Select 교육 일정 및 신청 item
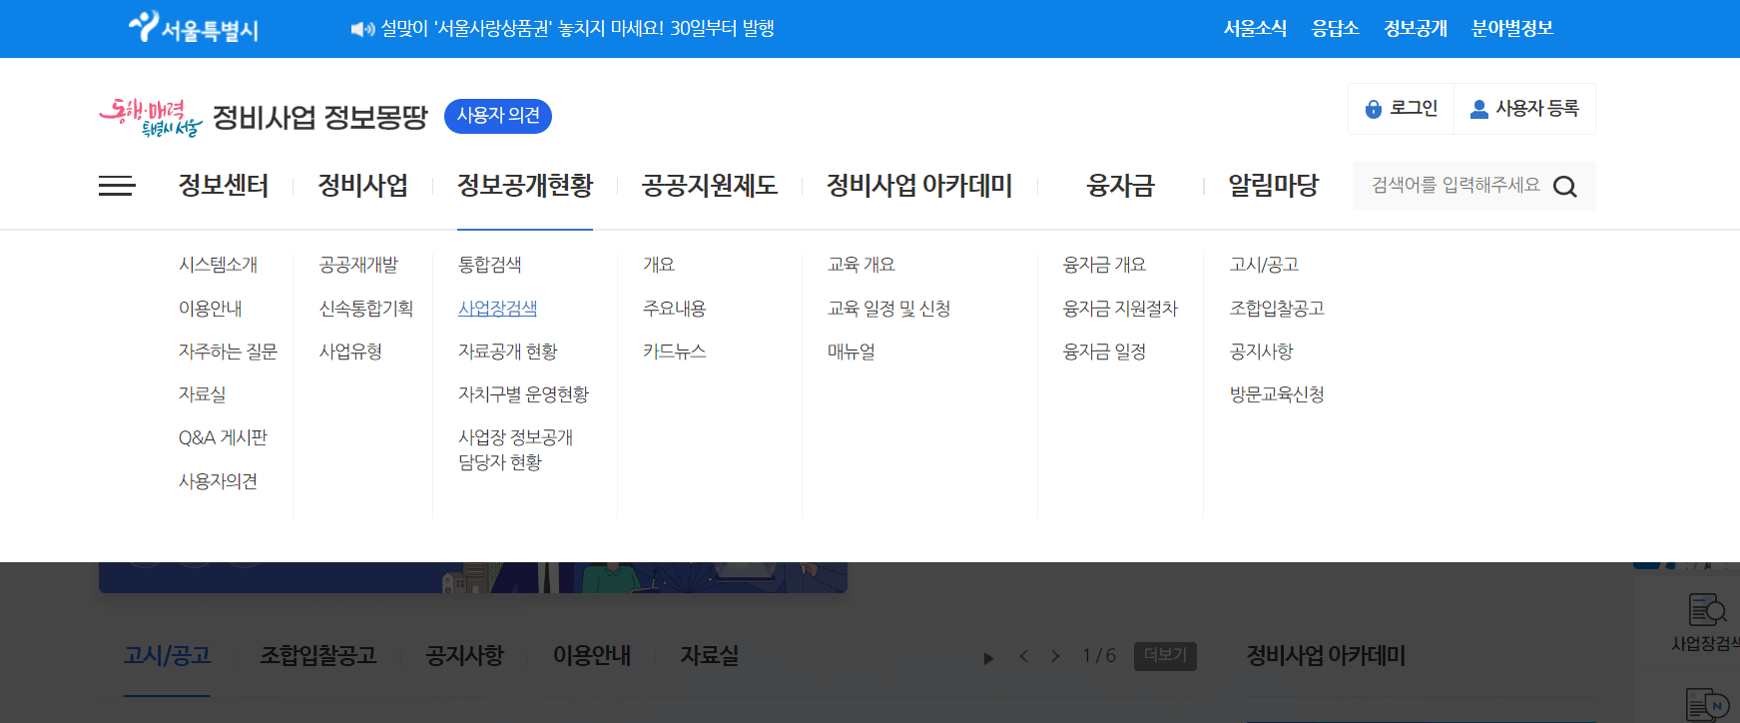The width and height of the screenshot is (1740, 723). click(x=889, y=309)
